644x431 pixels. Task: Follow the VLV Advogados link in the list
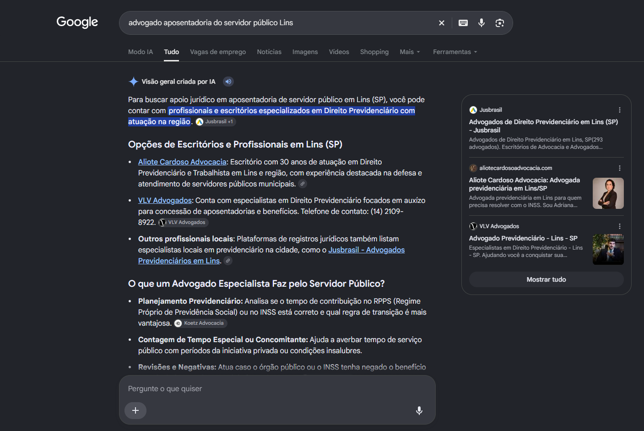click(x=165, y=200)
